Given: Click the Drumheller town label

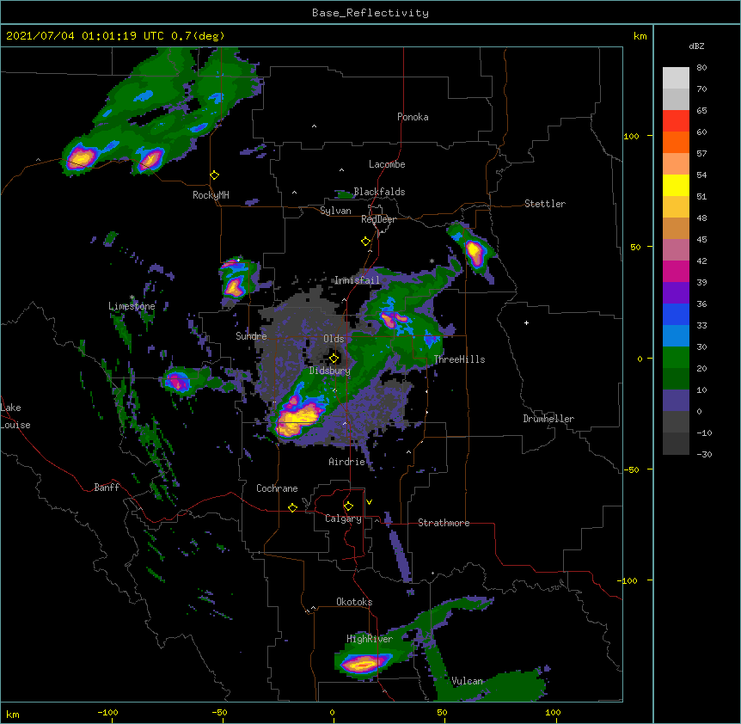Looking at the screenshot, I should point(548,419).
